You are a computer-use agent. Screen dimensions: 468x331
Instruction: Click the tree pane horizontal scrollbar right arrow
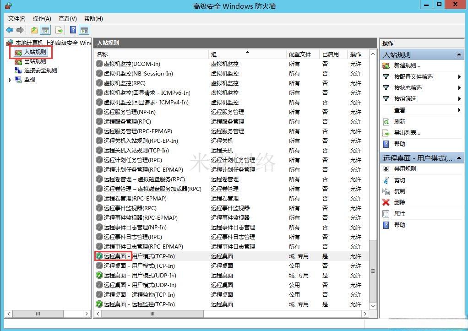87,314
